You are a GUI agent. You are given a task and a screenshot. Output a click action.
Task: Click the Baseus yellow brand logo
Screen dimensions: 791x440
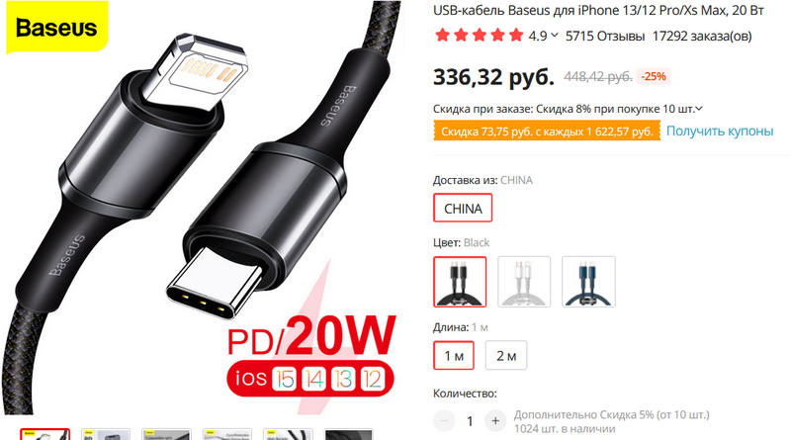pyautogui.click(x=56, y=28)
